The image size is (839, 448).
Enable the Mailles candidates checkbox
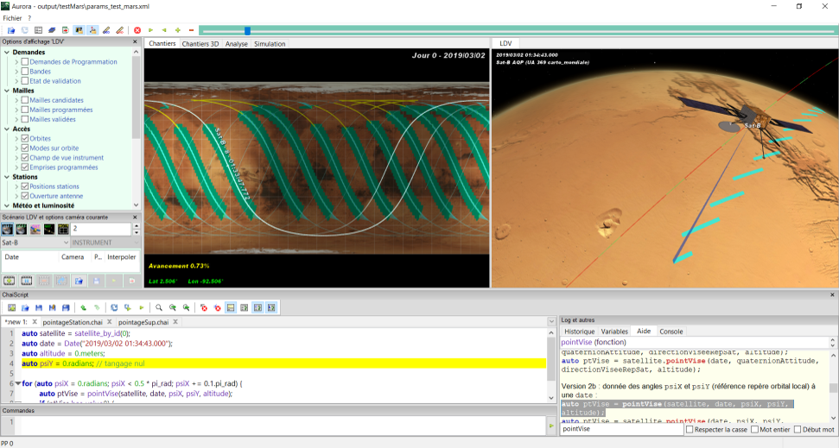tap(25, 100)
